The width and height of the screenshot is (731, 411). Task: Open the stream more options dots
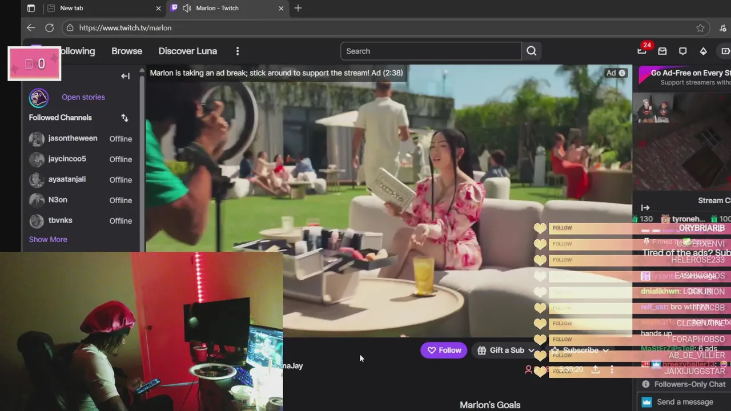[x=612, y=370]
